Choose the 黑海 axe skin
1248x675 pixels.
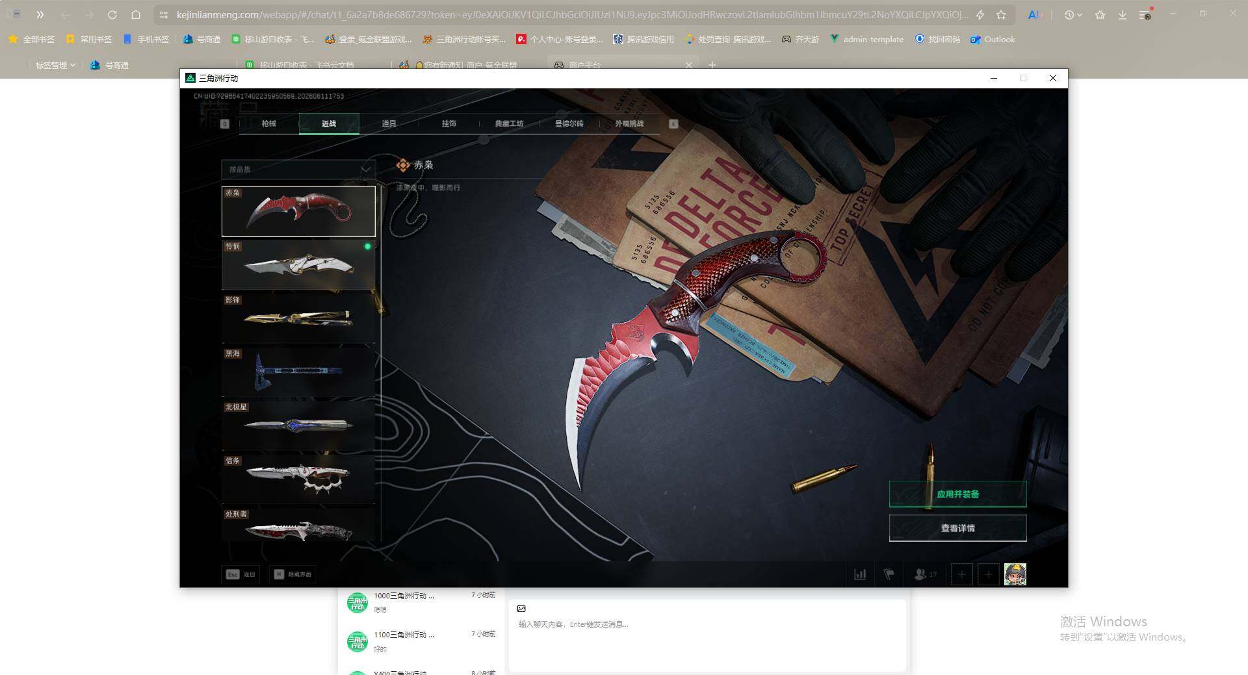click(x=298, y=372)
